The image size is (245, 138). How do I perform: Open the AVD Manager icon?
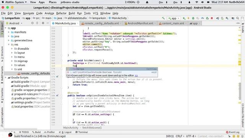222,18
